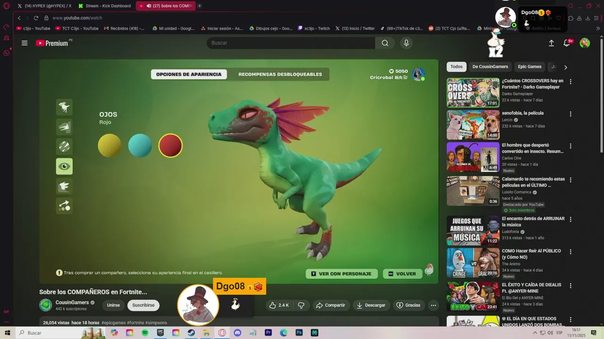
Task: Select the Sobre los COMPAÑEROS tab
Action: pyautogui.click(x=166, y=6)
